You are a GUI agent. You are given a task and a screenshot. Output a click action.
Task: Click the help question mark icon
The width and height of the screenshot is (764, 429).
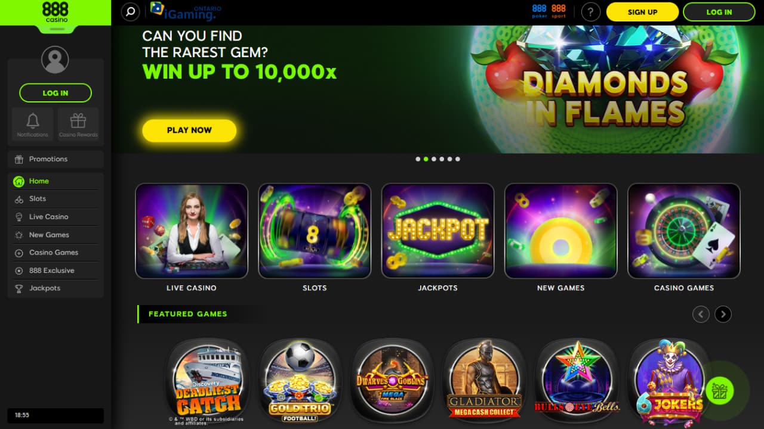(591, 12)
